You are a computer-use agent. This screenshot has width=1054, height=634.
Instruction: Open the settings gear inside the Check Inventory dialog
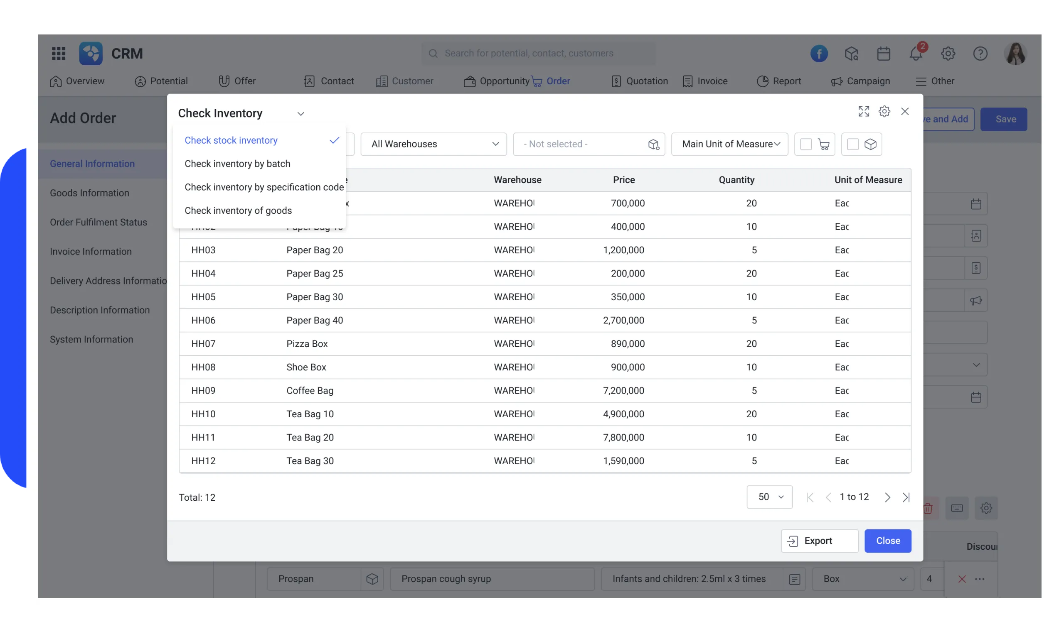[884, 111]
